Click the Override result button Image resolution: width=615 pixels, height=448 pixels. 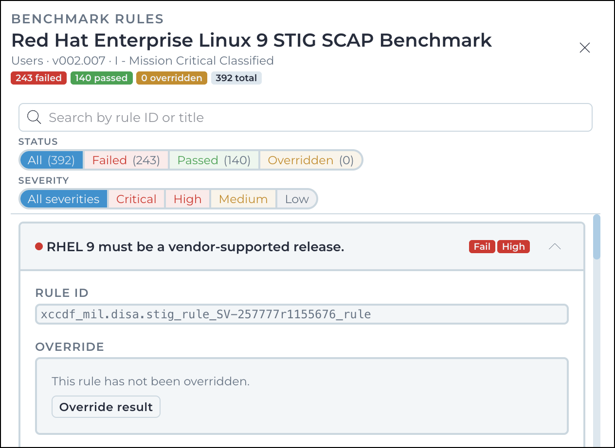click(x=106, y=407)
